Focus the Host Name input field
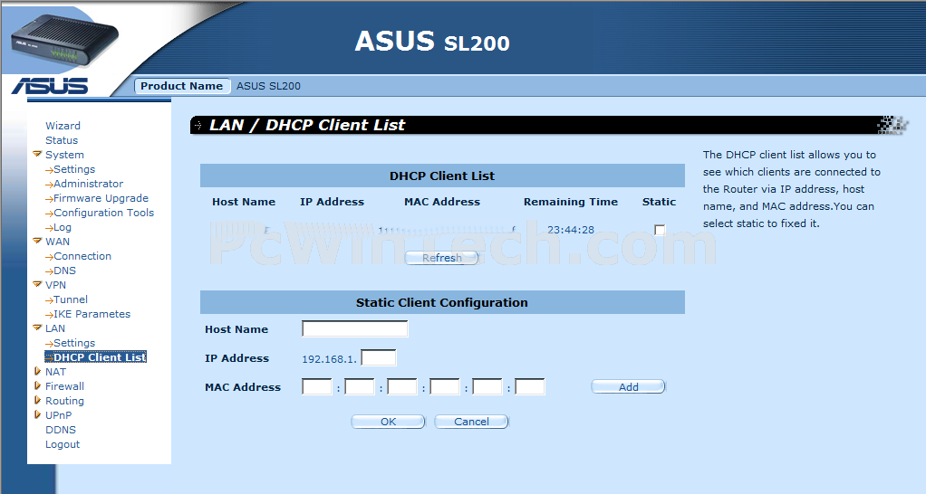 [x=355, y=329]
